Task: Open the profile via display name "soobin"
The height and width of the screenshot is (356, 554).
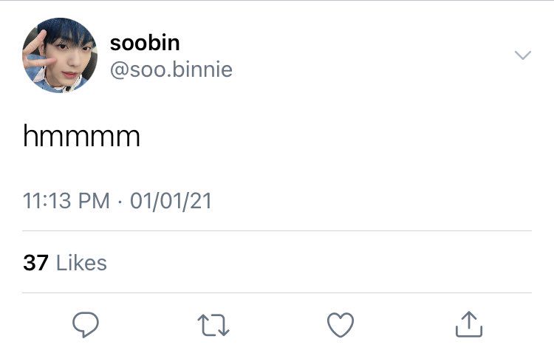Action: pos(145,43)
